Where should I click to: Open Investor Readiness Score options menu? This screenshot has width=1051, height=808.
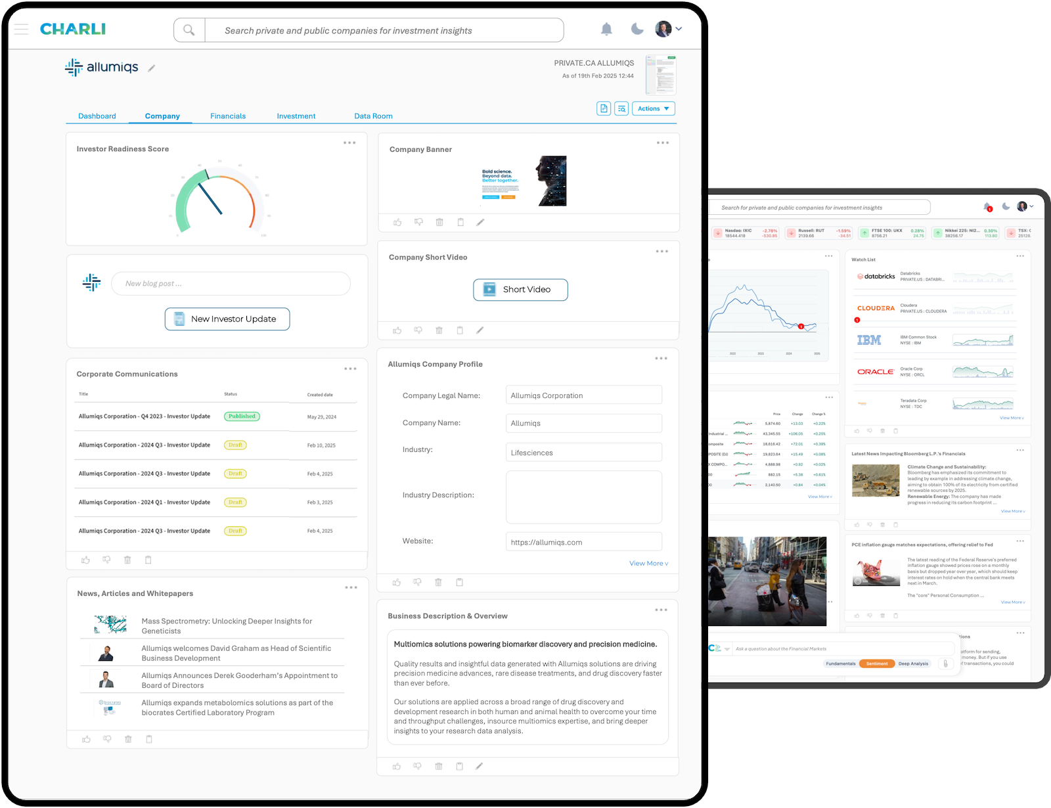coord(349,143)
